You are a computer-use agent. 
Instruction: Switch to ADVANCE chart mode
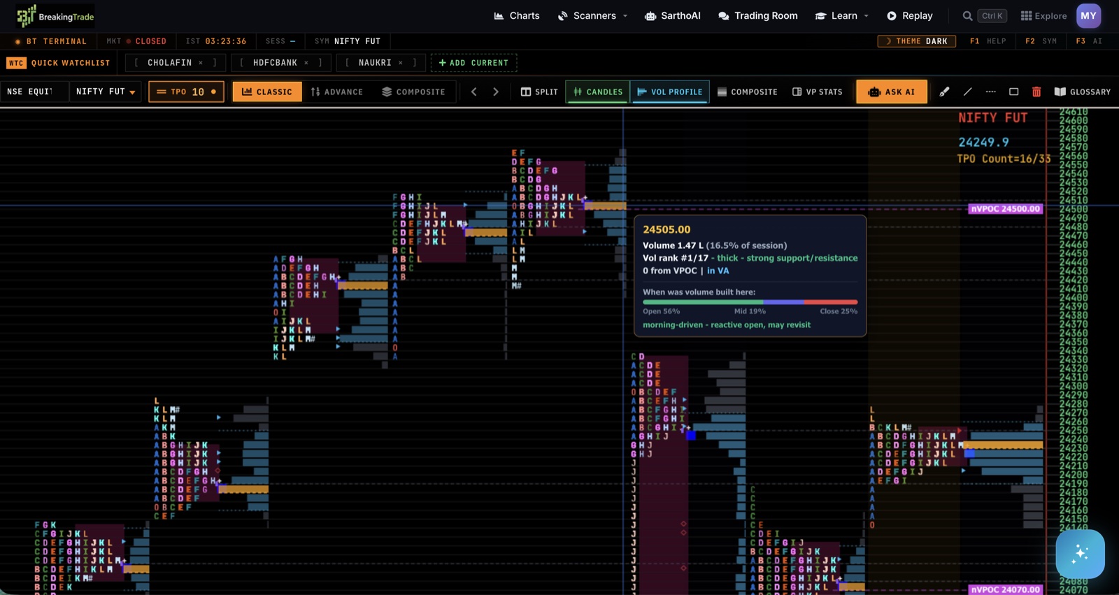click(337, 92)
